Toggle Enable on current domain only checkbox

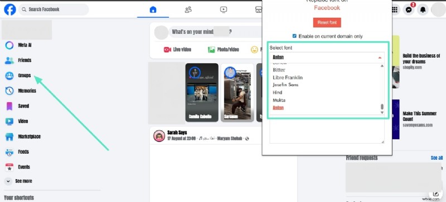pos(294,36)
